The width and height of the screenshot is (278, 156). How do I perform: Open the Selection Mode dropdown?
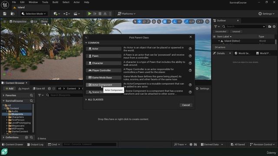click(x=34, y=13)
